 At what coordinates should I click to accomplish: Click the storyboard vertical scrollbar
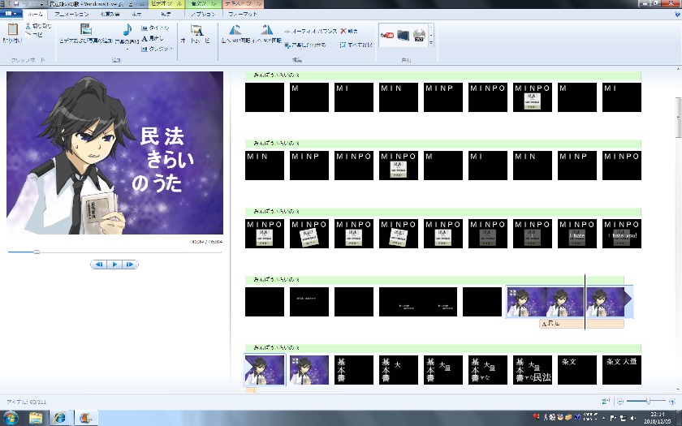[x=678, y=118]
